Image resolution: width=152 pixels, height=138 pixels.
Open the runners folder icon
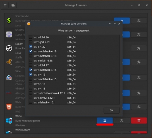click(13, 5)
